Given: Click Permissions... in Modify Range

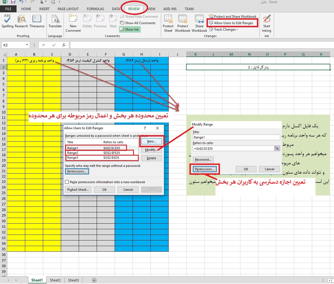Looking at the screenshot, I should tap(205, 169).
